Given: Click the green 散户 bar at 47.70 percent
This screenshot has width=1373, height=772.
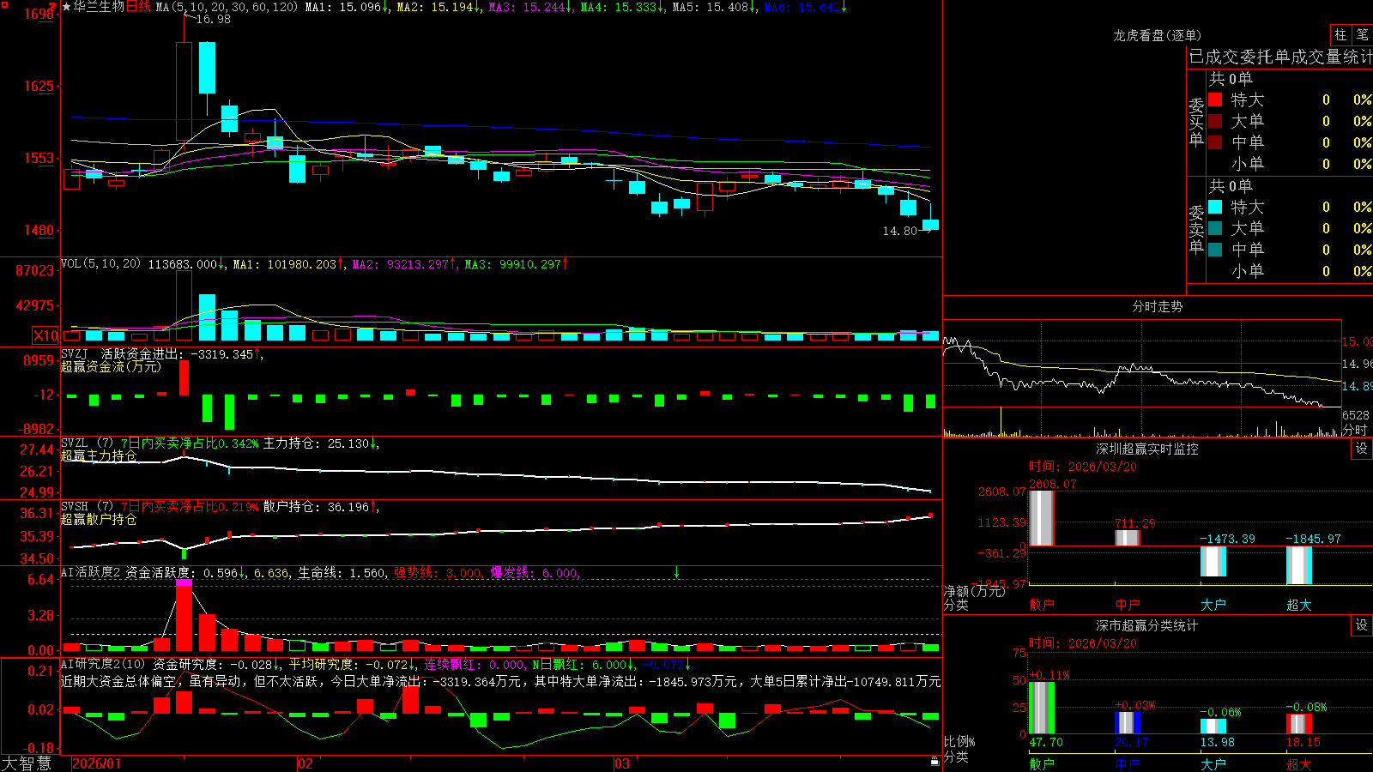Looking at the screenshot, I should (x=1041, y=708).
